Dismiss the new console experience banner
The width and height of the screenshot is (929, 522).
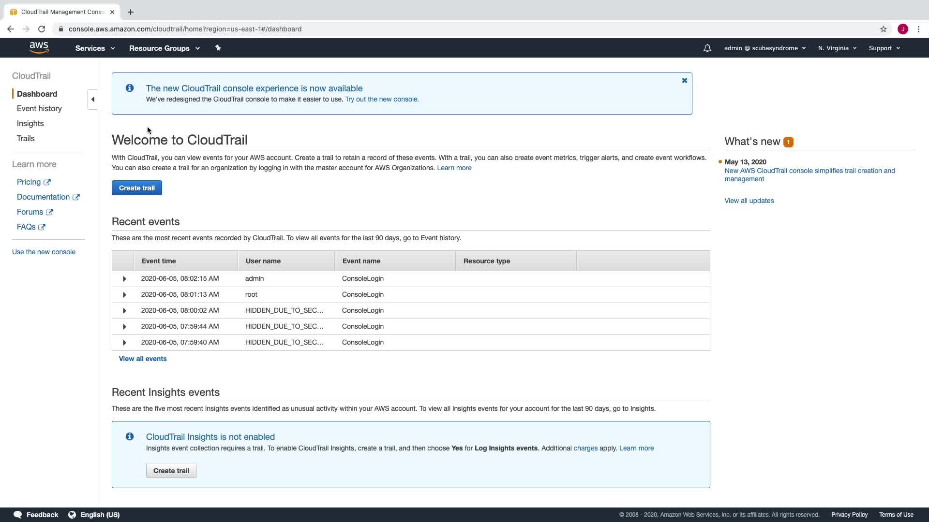684,81
